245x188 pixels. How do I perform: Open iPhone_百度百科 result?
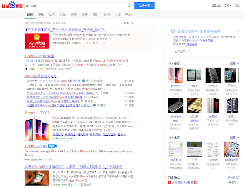tap(37, 112)
